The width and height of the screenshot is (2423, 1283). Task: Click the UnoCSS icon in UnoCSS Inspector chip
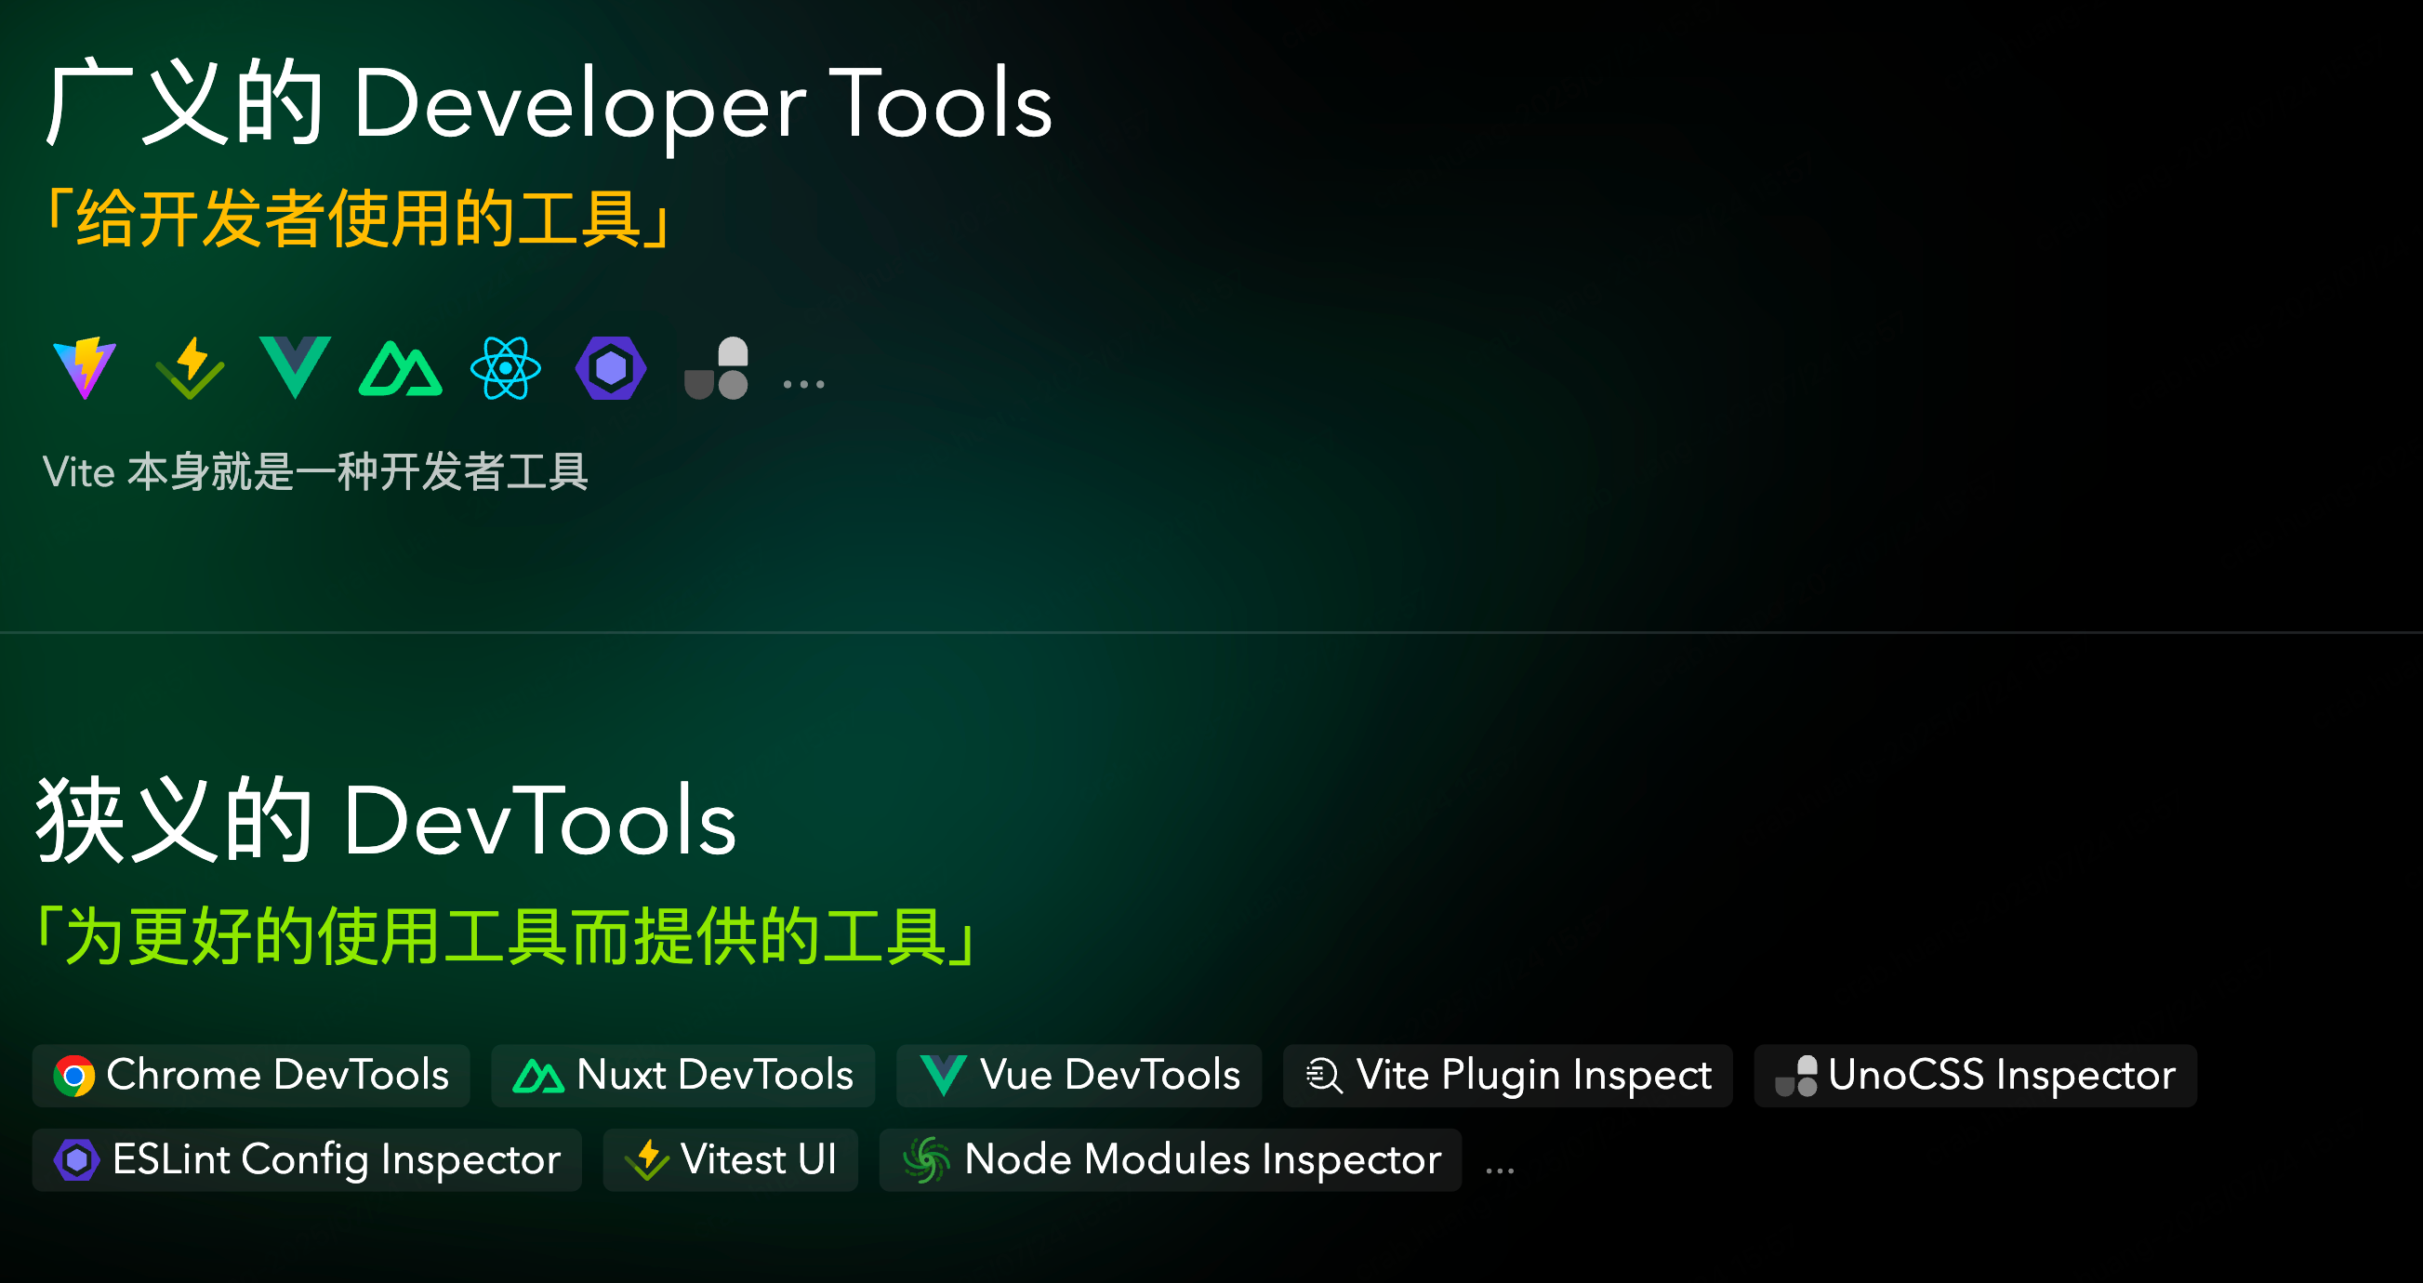tap(1796, 1076)
